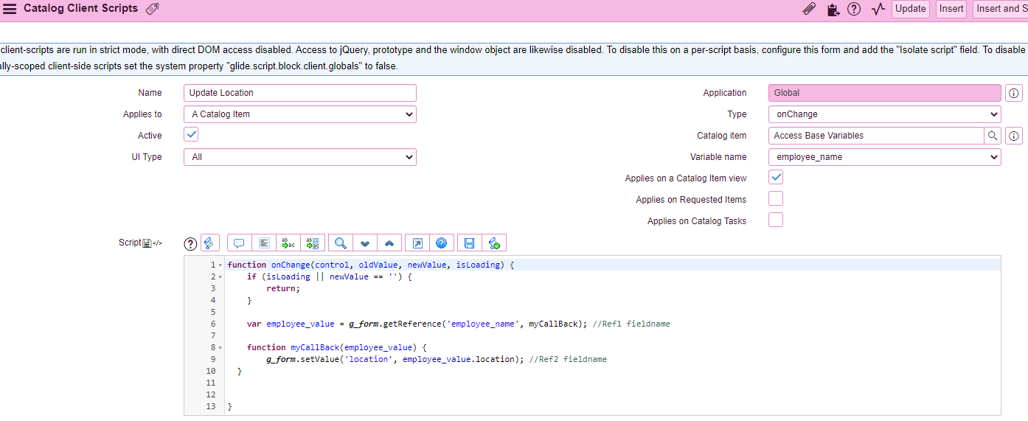Preview Catalog item record info icon
Screen dimensions: 1028x421
click(x=1014, y=136)
